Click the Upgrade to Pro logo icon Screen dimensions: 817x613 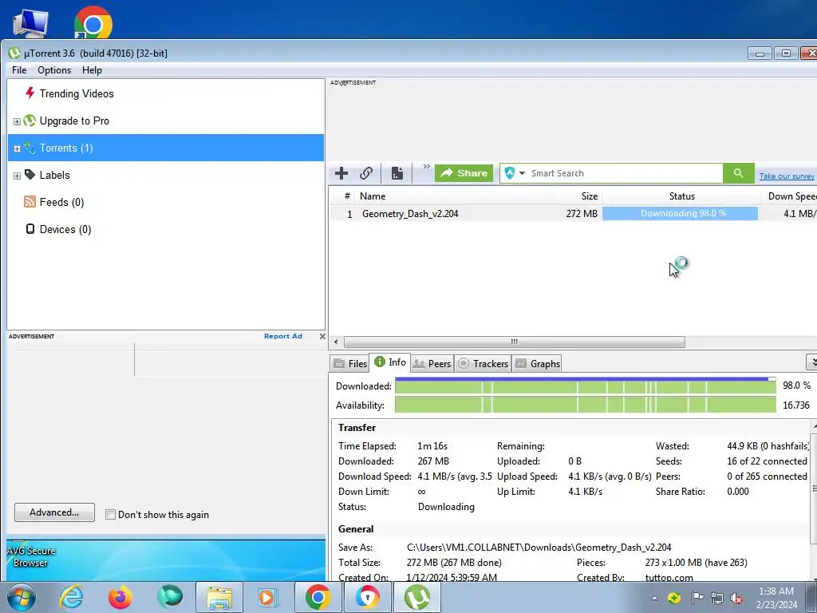pos(30,121)
